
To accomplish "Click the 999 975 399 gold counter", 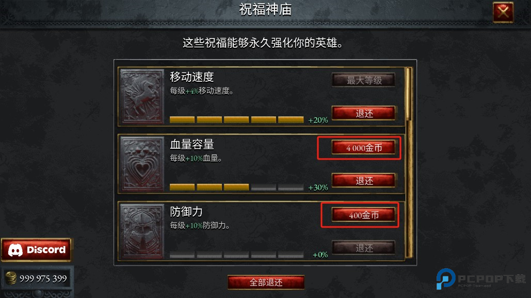I will [x=43, y=278].
